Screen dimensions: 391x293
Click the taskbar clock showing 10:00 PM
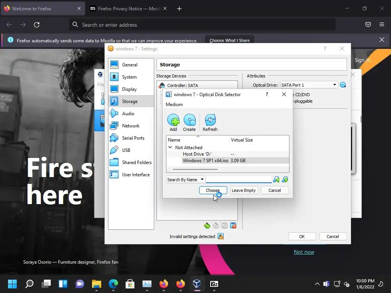tap(365, 284)
